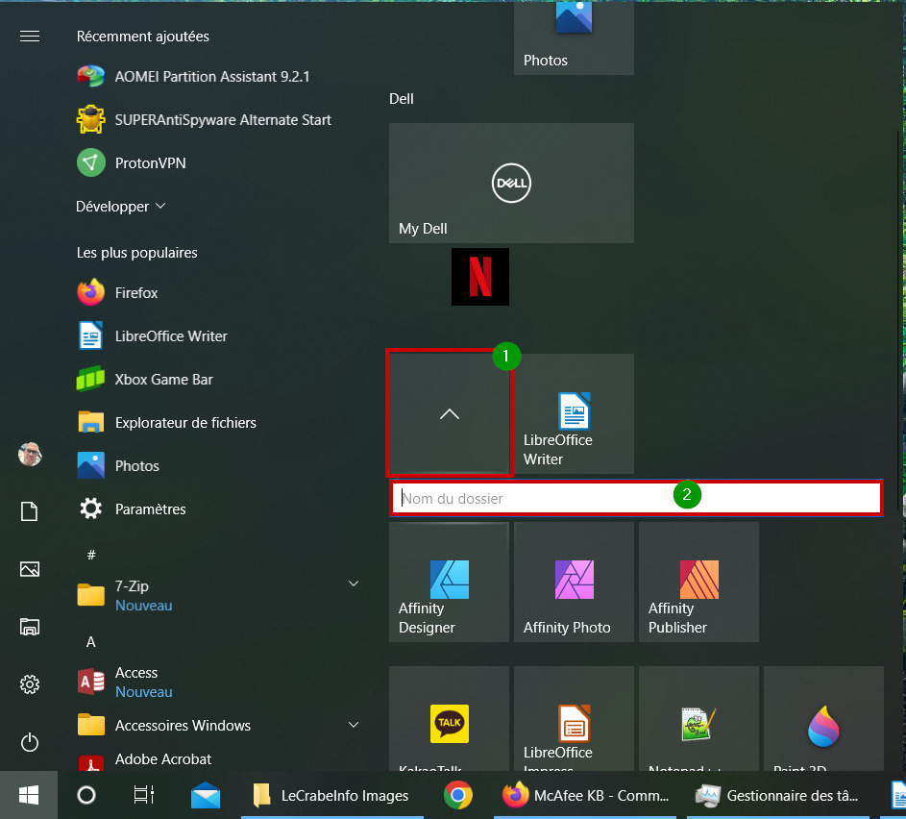Expand the Développer list
The image size is (906, 819).
[x=121, y=207]
